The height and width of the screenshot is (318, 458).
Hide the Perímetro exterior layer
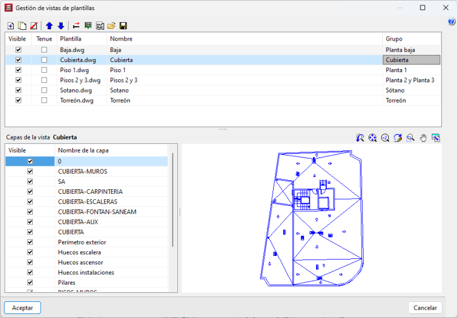(30, 242)
